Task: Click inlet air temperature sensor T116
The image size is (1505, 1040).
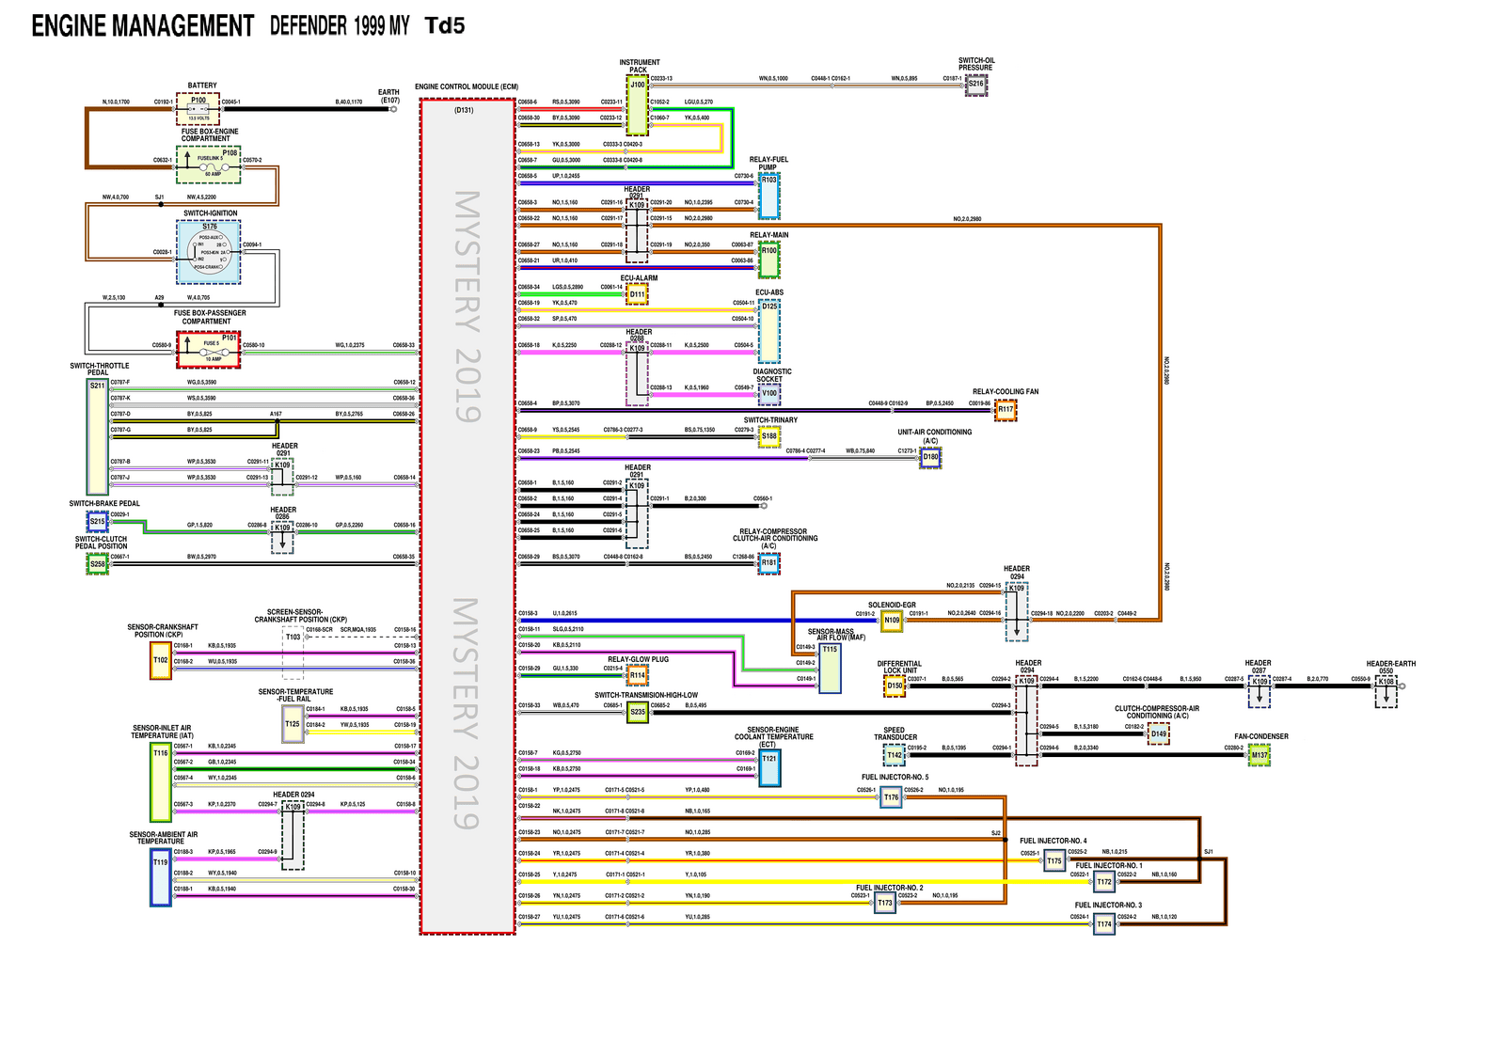Action: 161,782
